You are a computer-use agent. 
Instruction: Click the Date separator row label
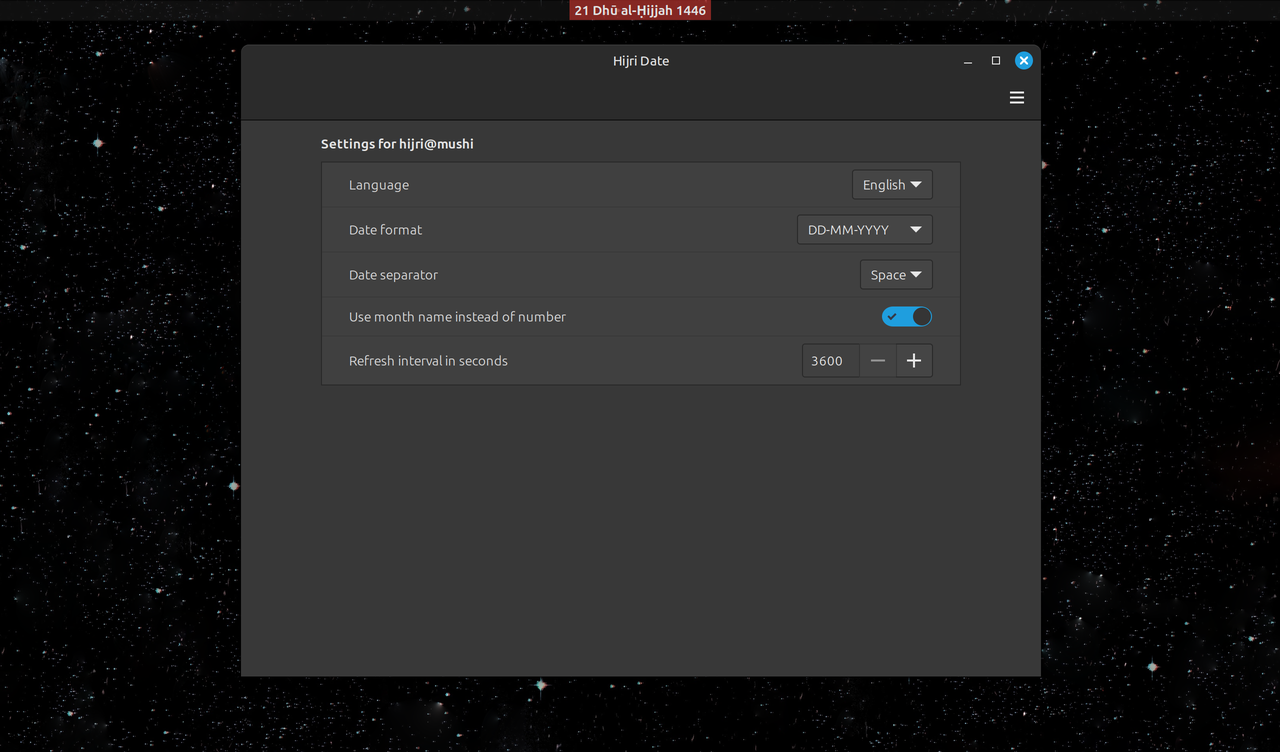point(392,275)
